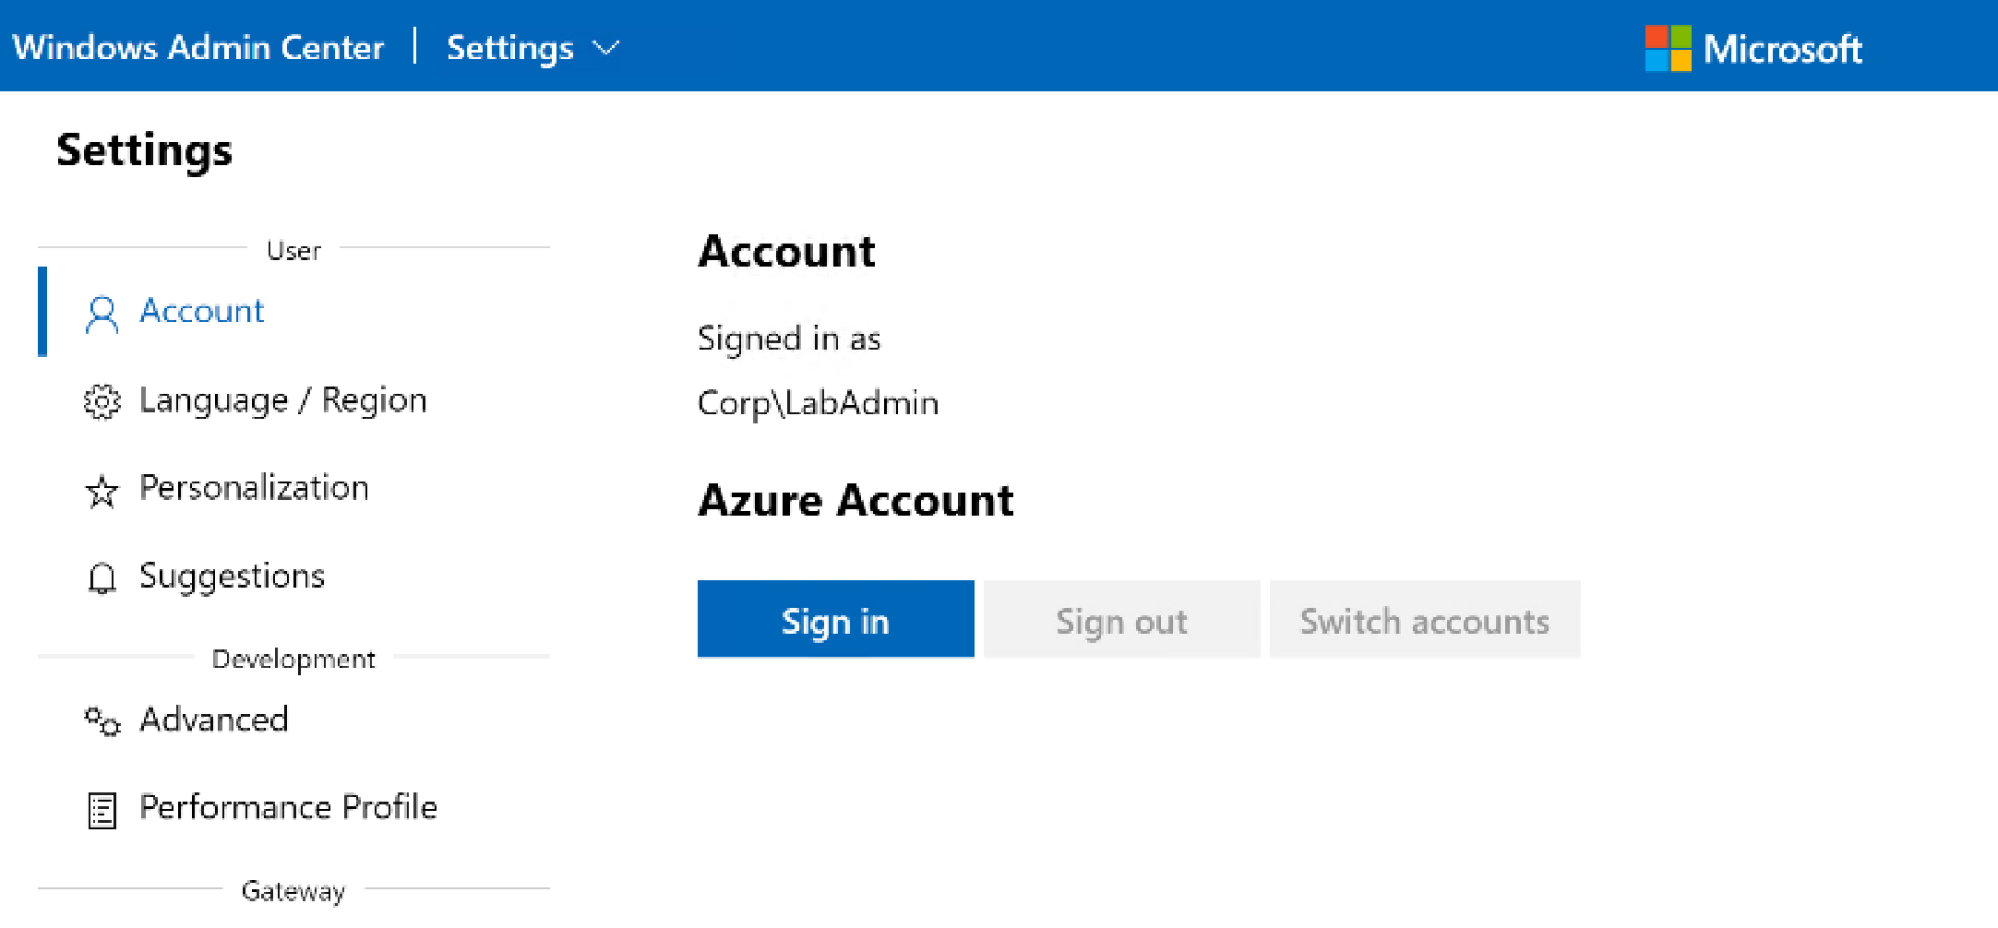Click the Advanced gears icon
Viewport: 1998px width, 928px height.
point(102,721)
